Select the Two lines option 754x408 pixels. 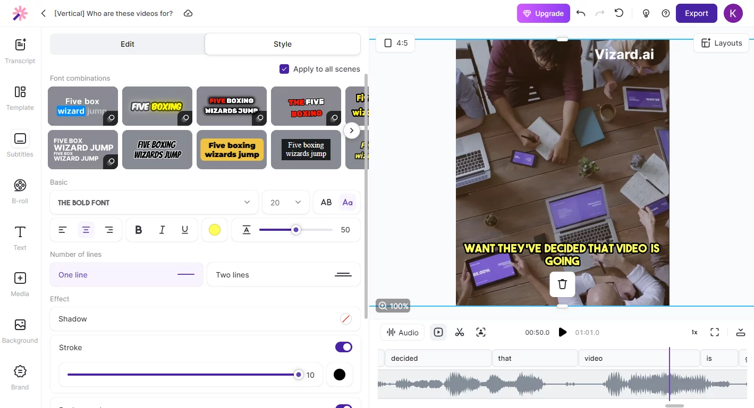284,274
